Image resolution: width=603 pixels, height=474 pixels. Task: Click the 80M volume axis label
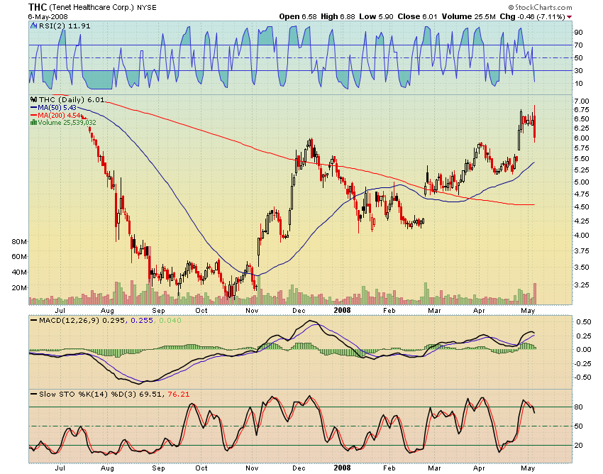(19, 242)
